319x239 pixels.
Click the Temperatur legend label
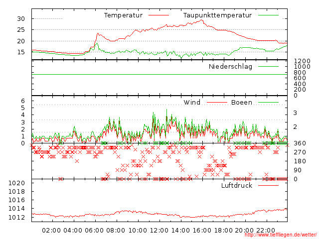(123, 15)
